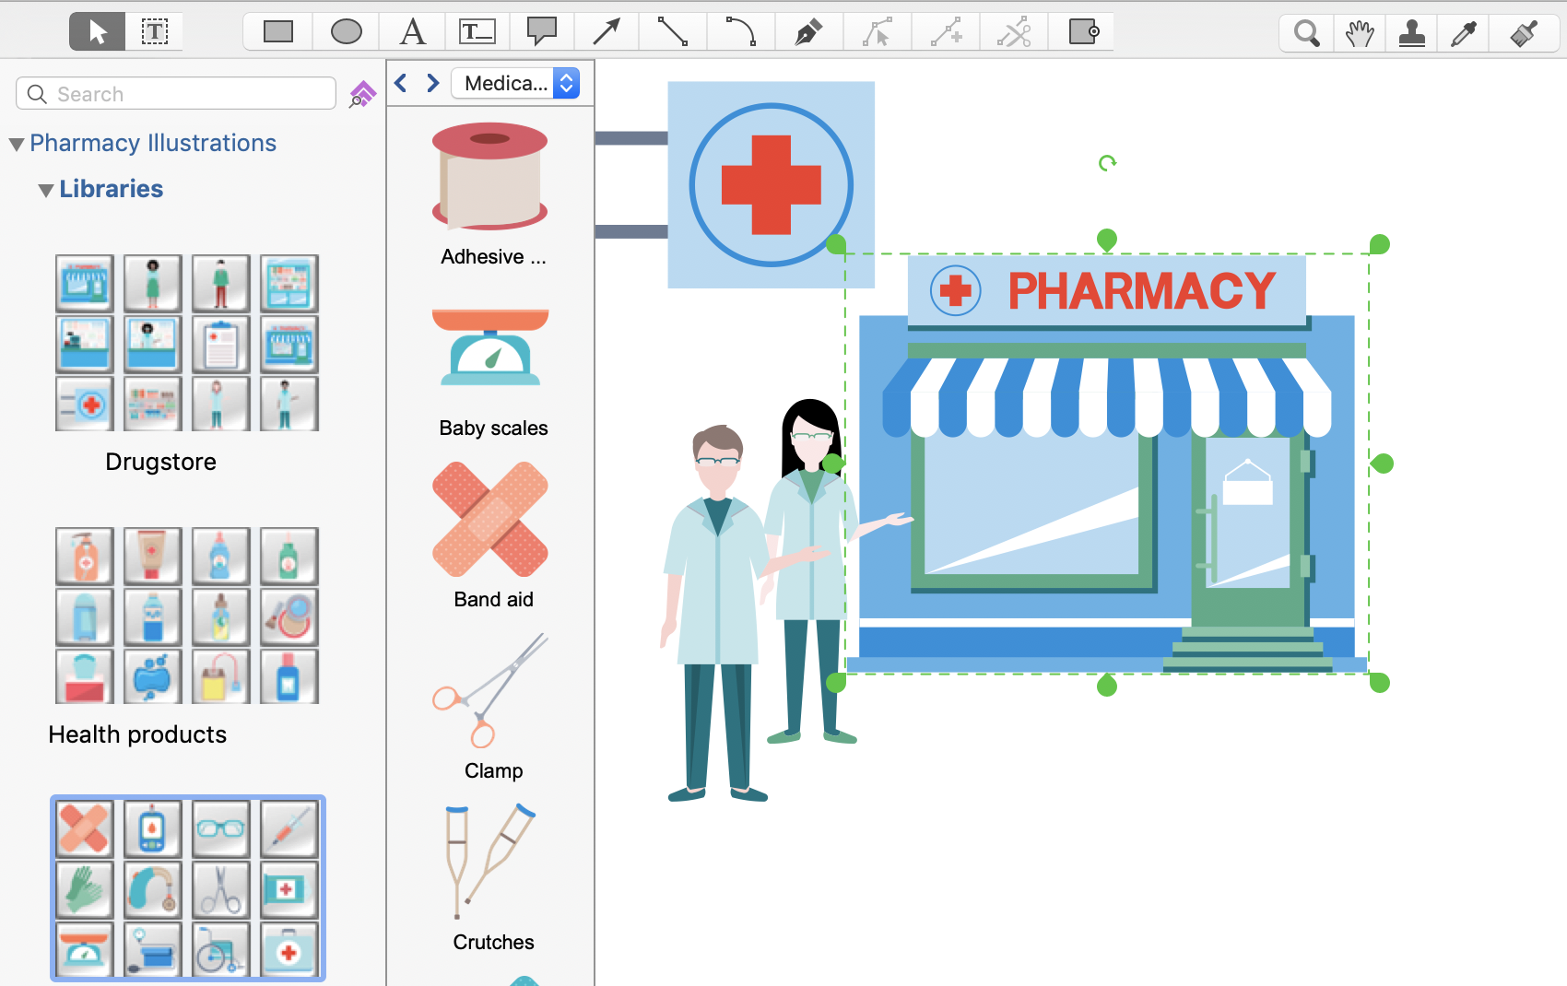
Task: Choose the Ellipse shape tool
Action: pos(346,32)
